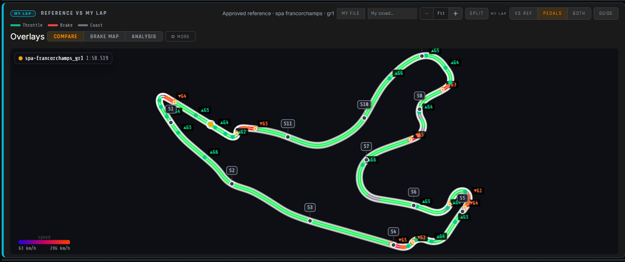Select the S8 sector marker
The width and height of the screenshot is (625, 262).
point(419,96)
